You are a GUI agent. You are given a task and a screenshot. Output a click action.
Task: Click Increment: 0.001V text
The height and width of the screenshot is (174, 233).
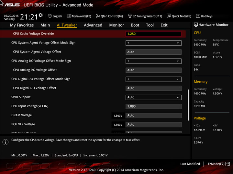pyautogui.click(x=95, y=155)
